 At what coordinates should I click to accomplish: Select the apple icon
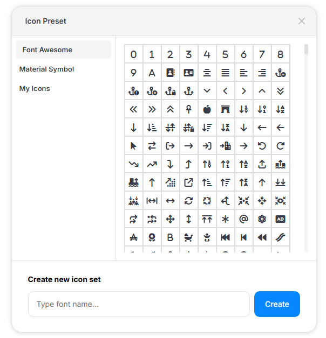click(x=207, y=109)
